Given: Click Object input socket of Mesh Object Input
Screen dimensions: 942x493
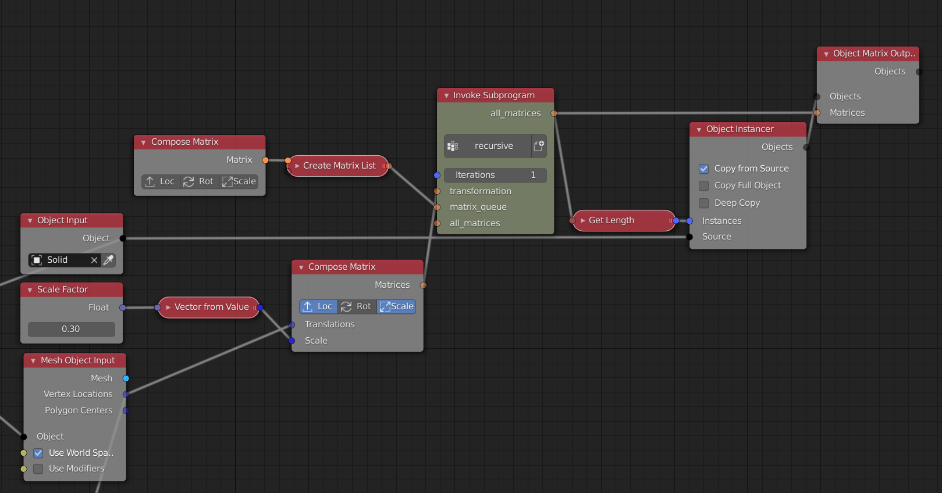Looking at the screenshot, I should click(x=24, y=437).
